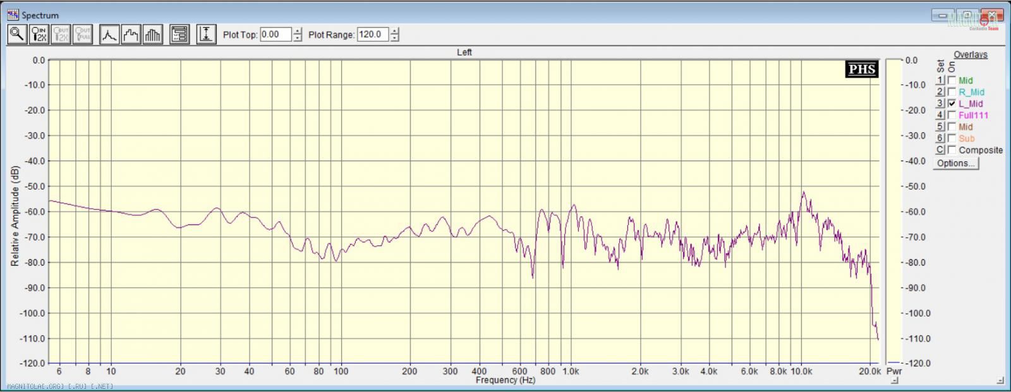This screenshot has width=1011, height=392.
Task: Click the -60.0 left amplitude axis label
Action: 35,212
